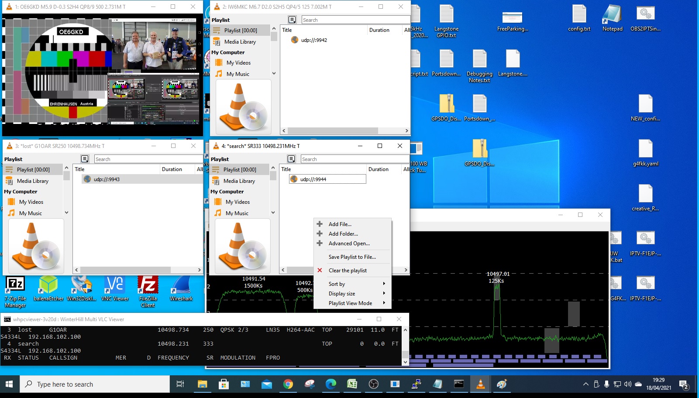This screenshot has height=398, width=699.
Task: Expand the Playlist View Mode submenu
Action: (352, 303)
